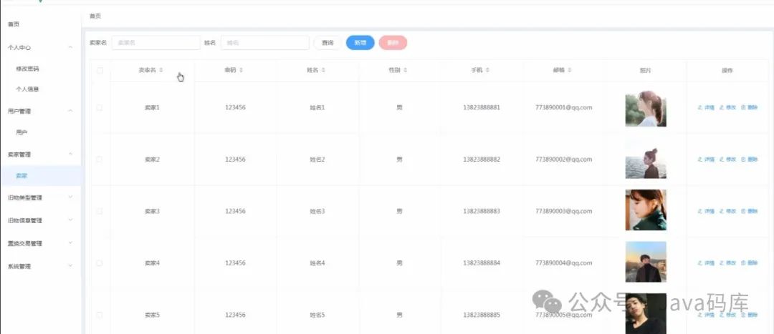This screenshot has height=334, width=774.
Task: Choose 修改 in the 卖家4 row
Action: click(727, 263)
